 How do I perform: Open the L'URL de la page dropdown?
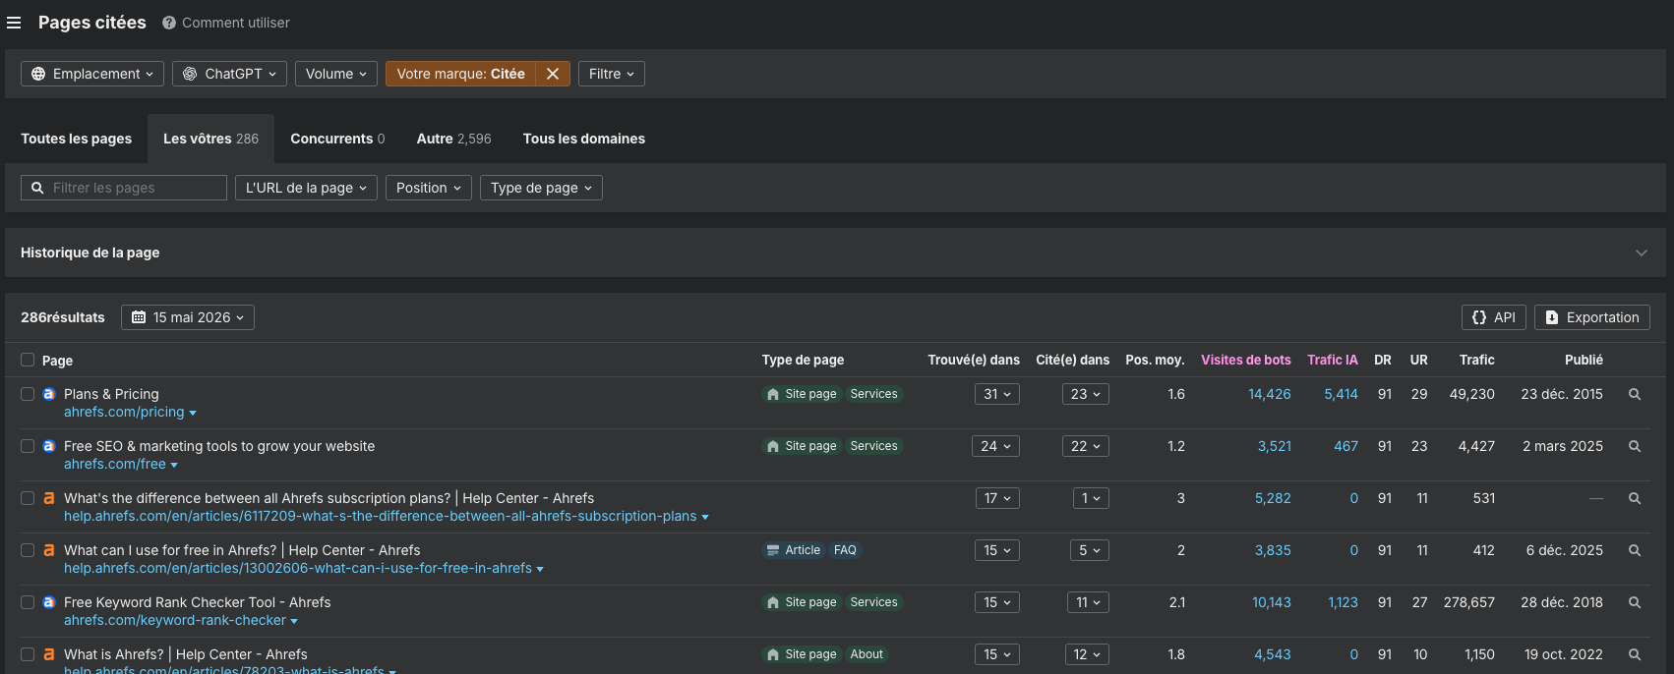[x=306, y=188]
